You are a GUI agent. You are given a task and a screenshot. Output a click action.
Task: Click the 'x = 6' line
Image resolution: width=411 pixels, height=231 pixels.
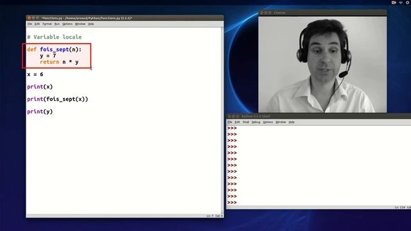point(35,74)
